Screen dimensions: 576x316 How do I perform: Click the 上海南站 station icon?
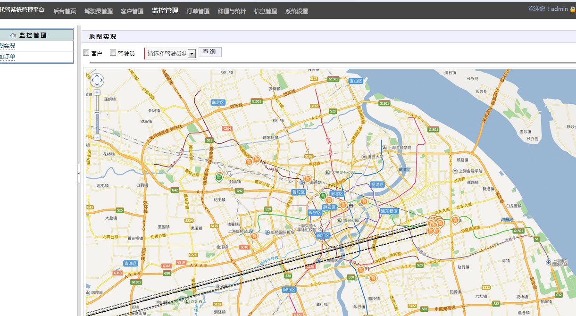[319, 261]
